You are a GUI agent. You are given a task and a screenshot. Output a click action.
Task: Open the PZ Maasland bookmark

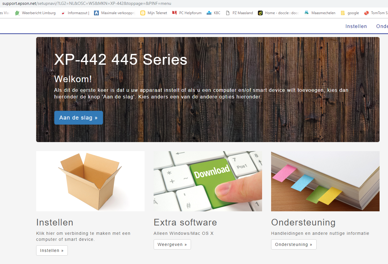pyautogui.click(x=239, y=13)
